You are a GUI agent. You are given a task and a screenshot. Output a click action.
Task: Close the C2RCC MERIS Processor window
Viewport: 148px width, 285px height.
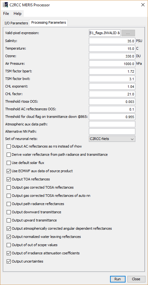click(x=143, y=5)
